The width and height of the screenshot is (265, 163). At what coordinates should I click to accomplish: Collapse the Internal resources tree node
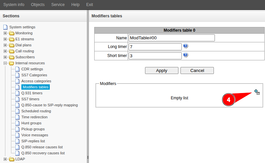click(x=5, y=63)
